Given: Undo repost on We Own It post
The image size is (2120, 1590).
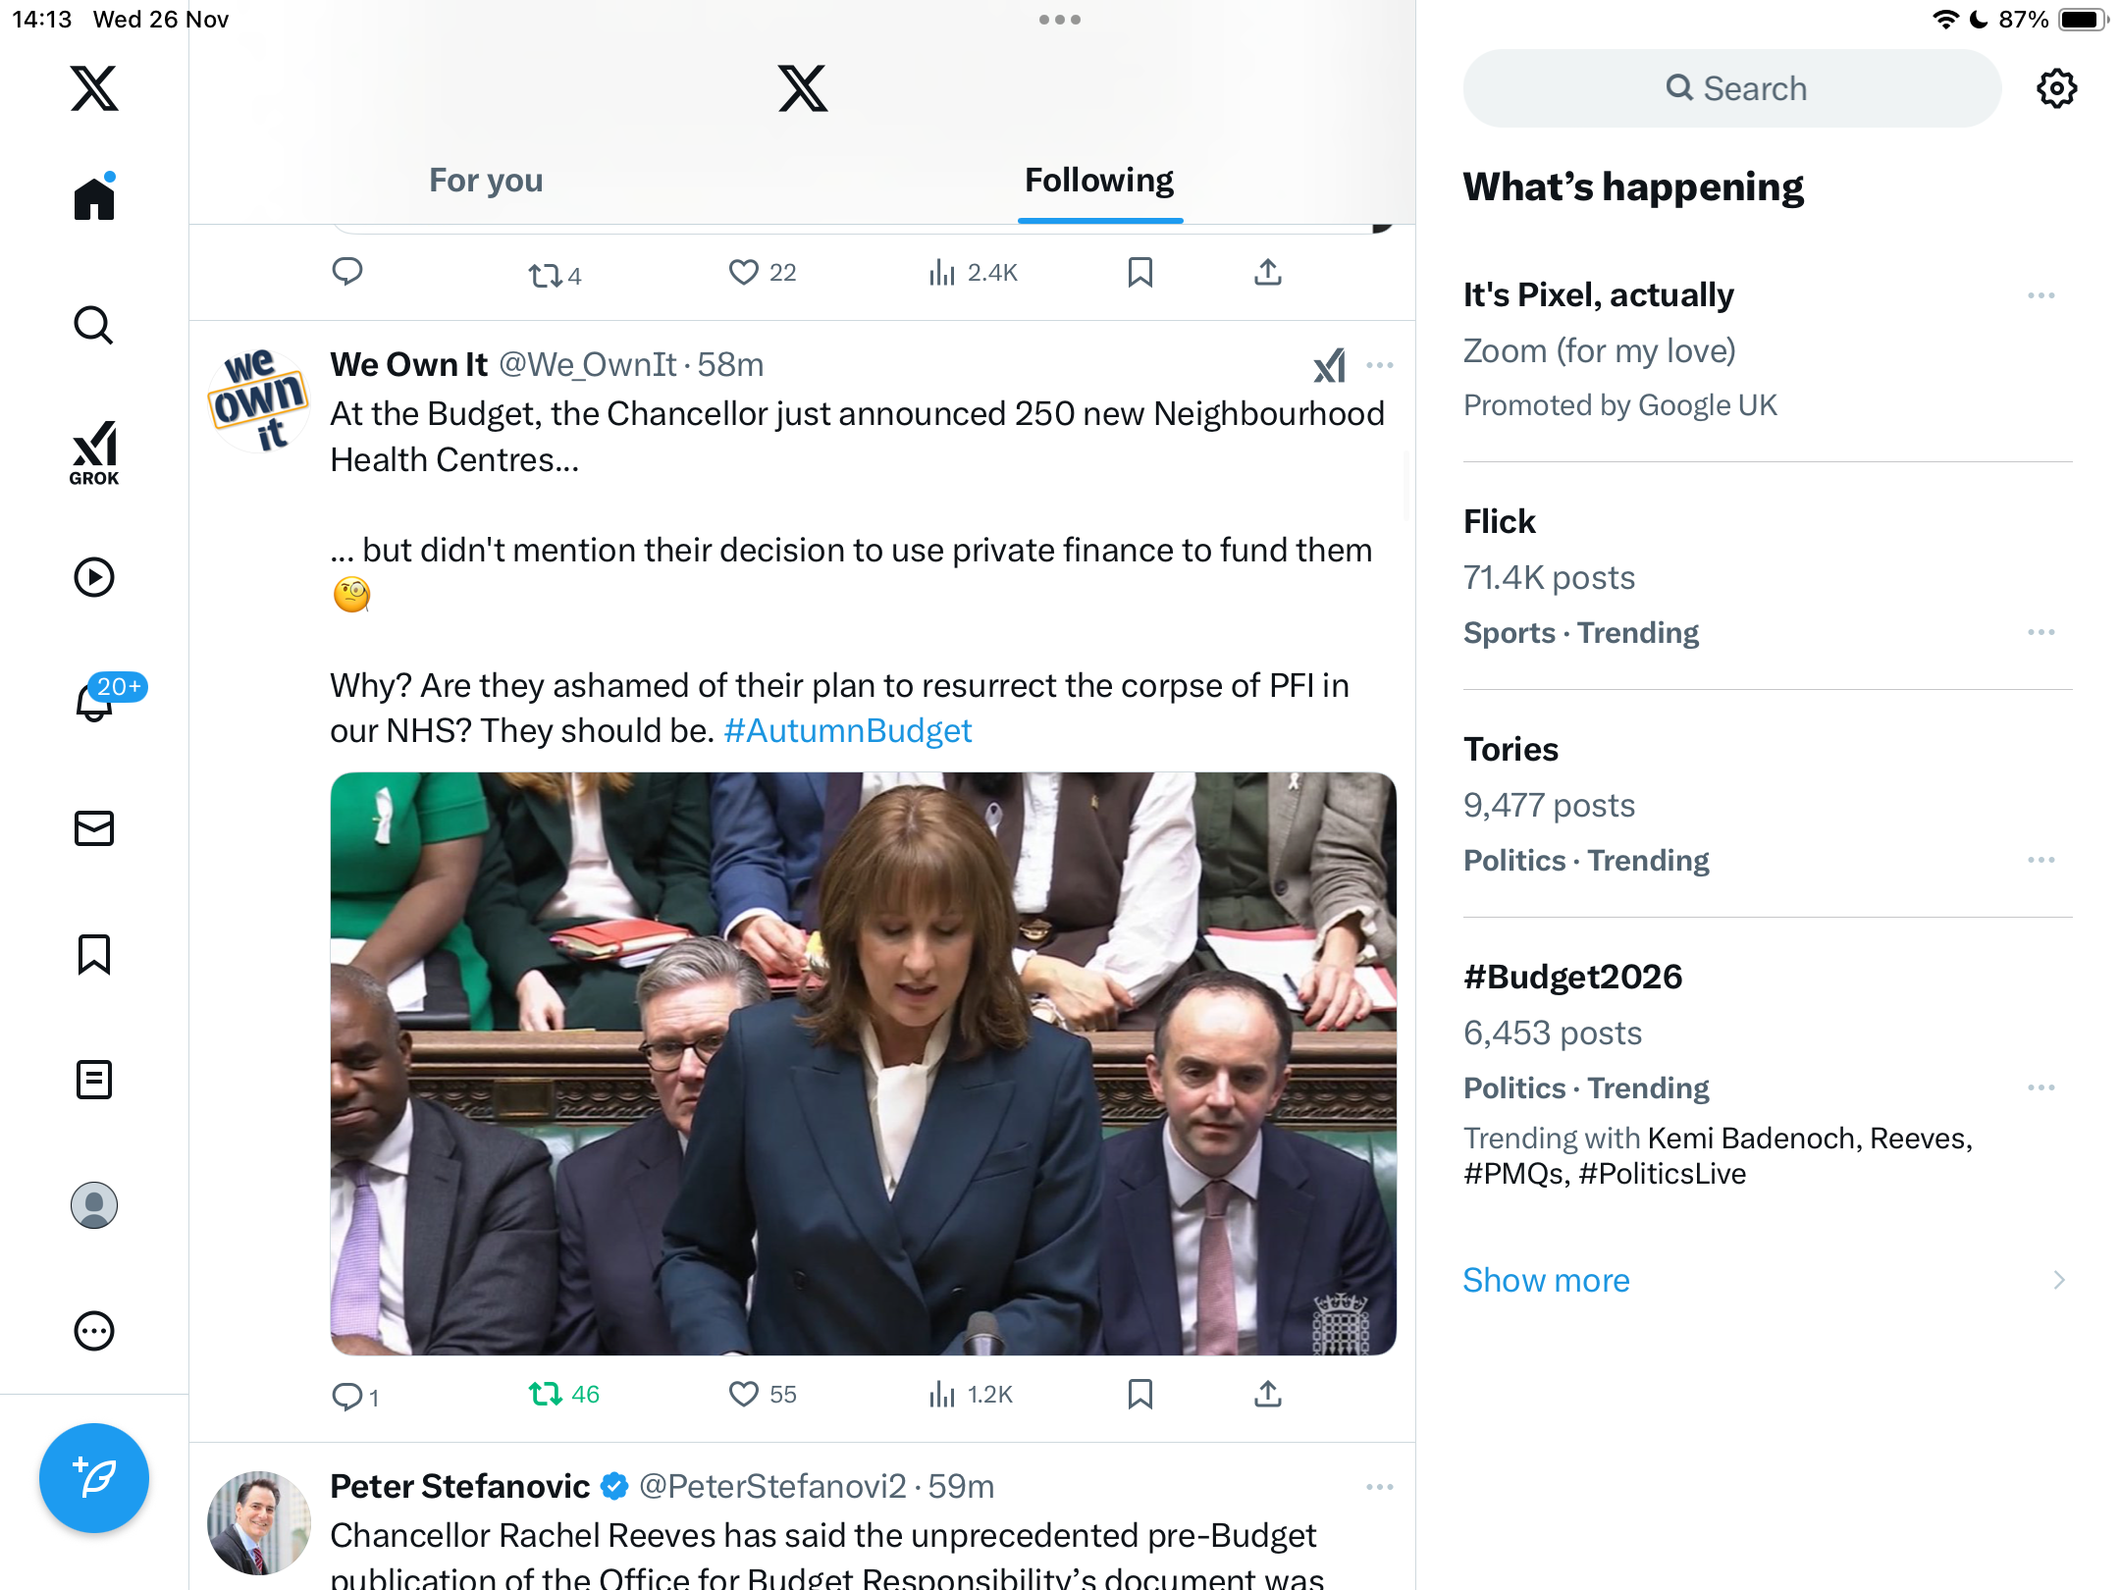Looking at the screenshot, I should 546,1394.
